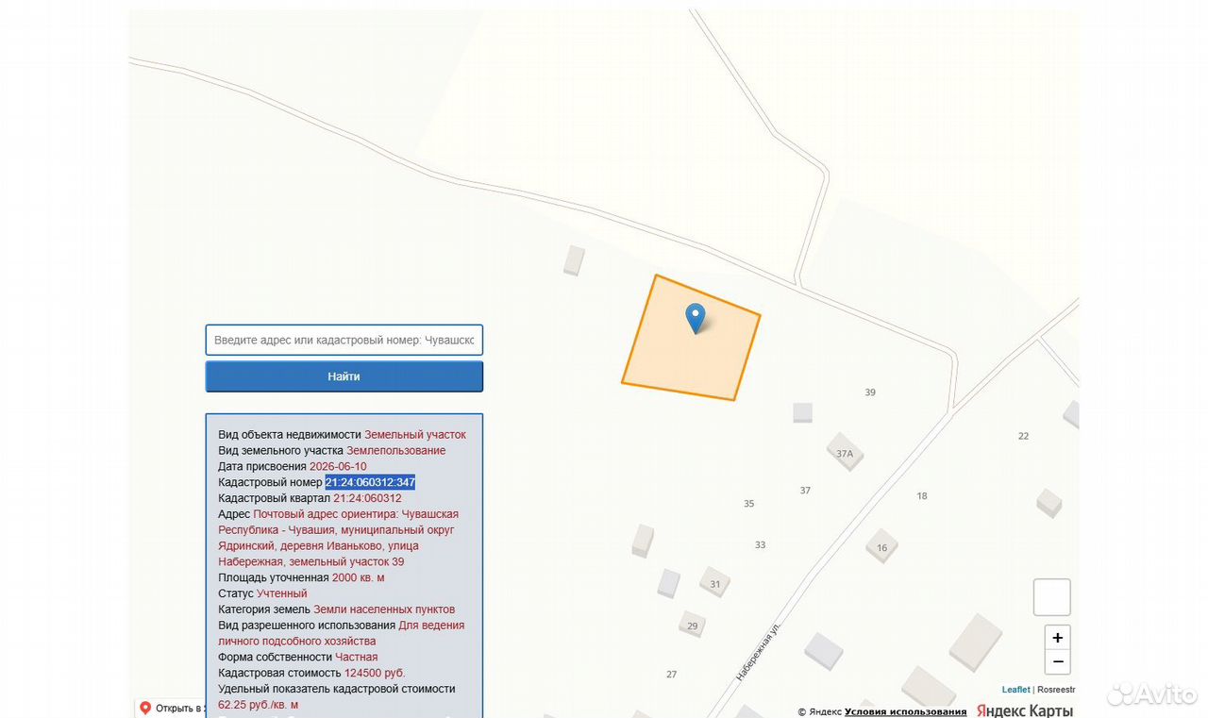Screen dimensions: 1208x718
Task: Click the Найти search button
Action: point(344,376)
